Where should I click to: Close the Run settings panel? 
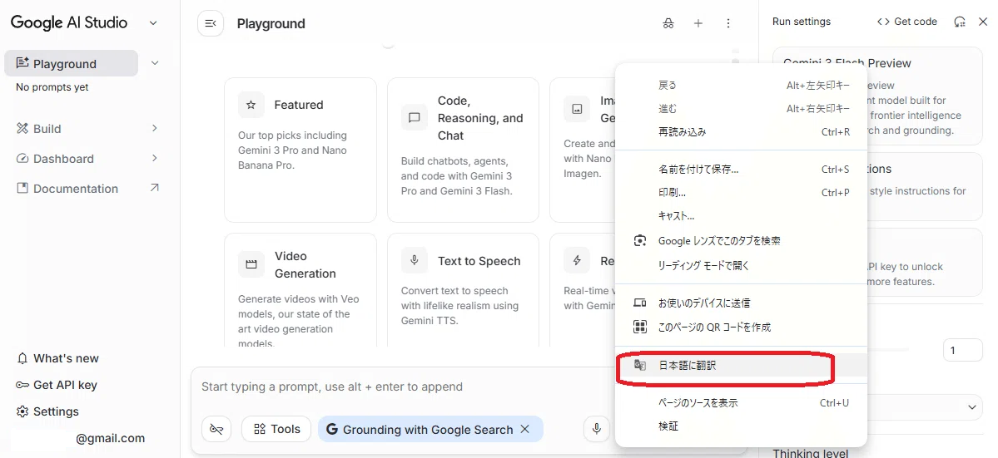pyautogui.click(x=983, y=22)
